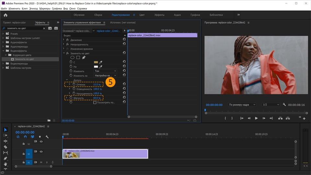Toggle V1 track output eye icon
This screenshot has width=311, height=175.
41,151
